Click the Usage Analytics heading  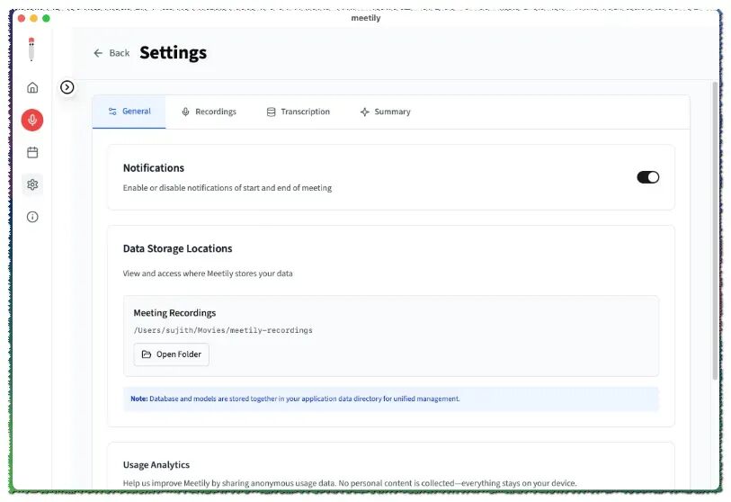(x=156, y=465)
